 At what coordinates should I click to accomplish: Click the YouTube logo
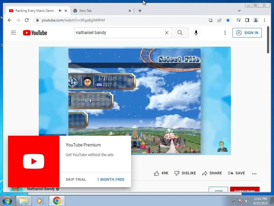tap(35, 33)
